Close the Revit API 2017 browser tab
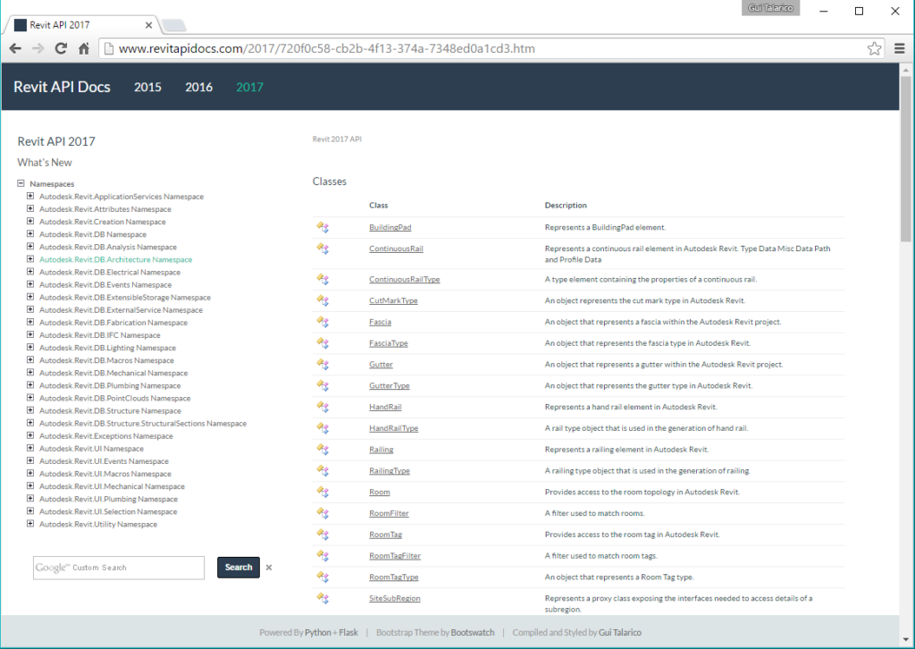The image size is (915, 649). coord(149,25)
